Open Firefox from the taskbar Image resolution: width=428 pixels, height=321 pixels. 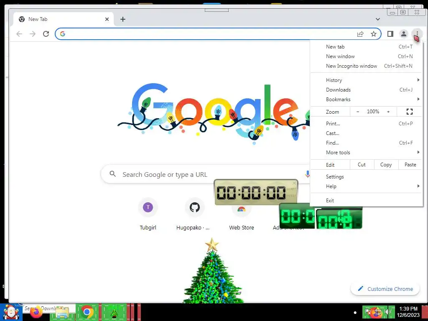pos(36,312)
